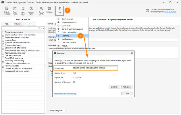The width and height of the screenshot is (181, 115).
Task: Select Check for updates menu item
Action: (x=72, y=43)
